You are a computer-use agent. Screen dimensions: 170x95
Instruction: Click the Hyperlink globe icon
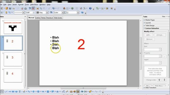pyautogui.click(x=72, y=8)
